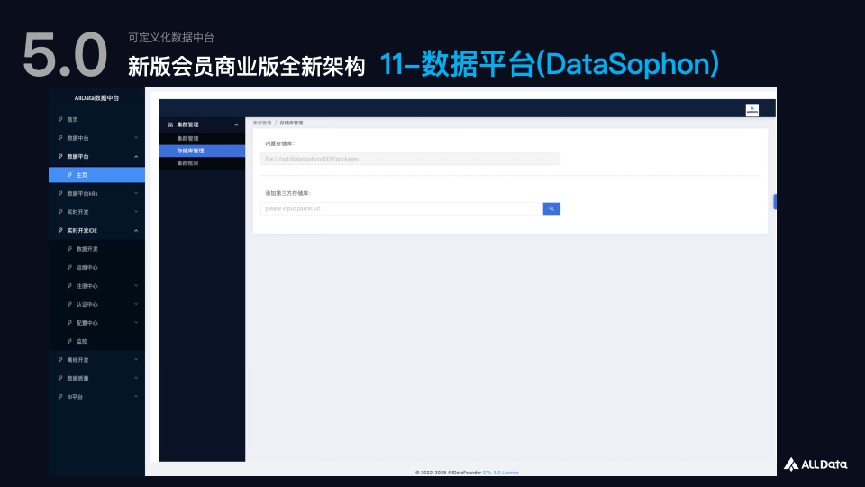Expand the 数据平台k8s menu chevron
The image size is (865, 487).
pos(136,193)
